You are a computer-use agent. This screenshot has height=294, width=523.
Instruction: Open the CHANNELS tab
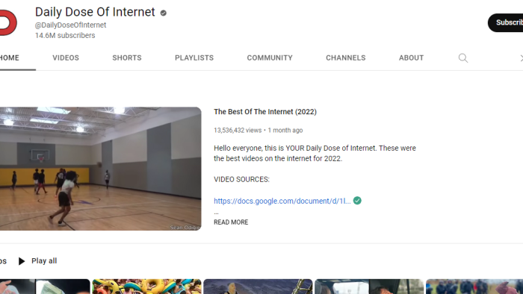pos(345,58)
